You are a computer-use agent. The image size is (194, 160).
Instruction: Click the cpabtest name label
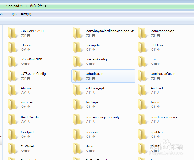(157, 132)
